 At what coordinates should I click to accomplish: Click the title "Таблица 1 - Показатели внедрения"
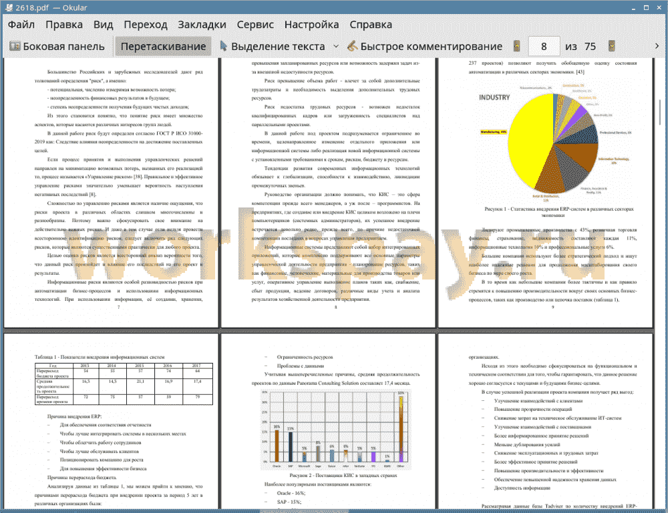point(100,358)
